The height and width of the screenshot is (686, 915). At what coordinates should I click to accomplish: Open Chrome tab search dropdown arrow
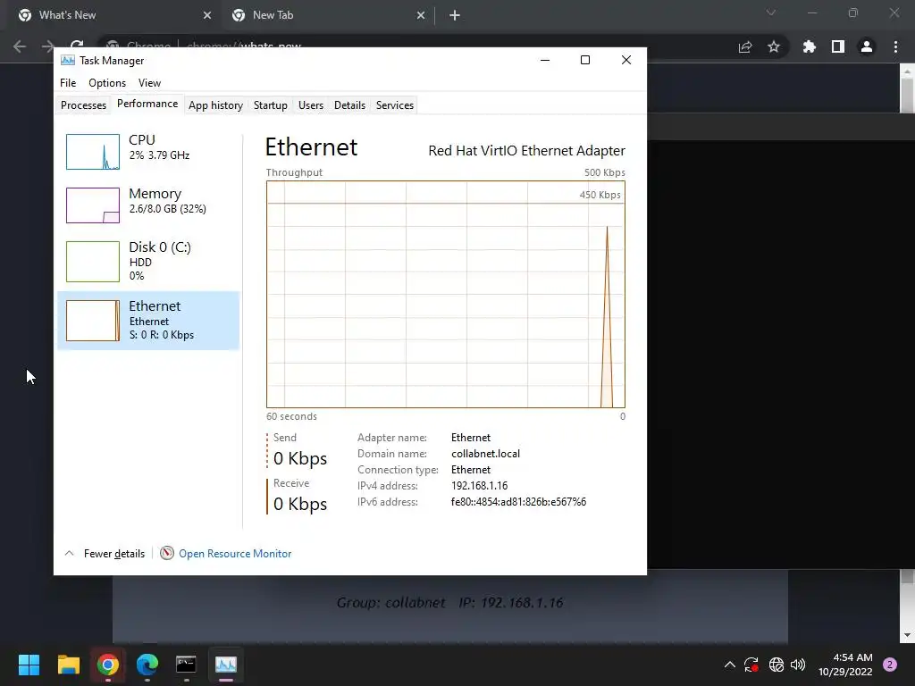pyautogui.click(x=771, y=13)
